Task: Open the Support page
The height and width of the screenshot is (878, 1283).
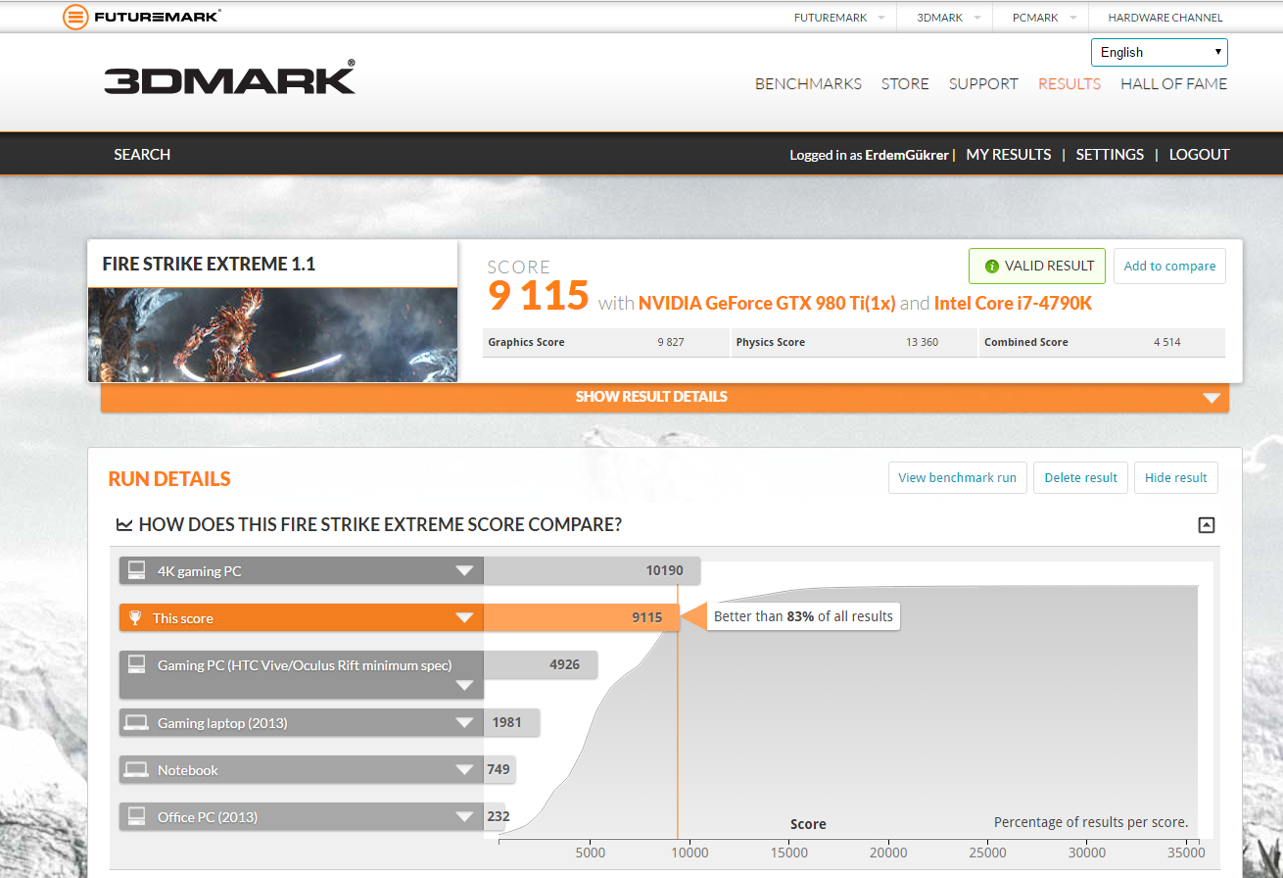Action: tap(983, 84)
